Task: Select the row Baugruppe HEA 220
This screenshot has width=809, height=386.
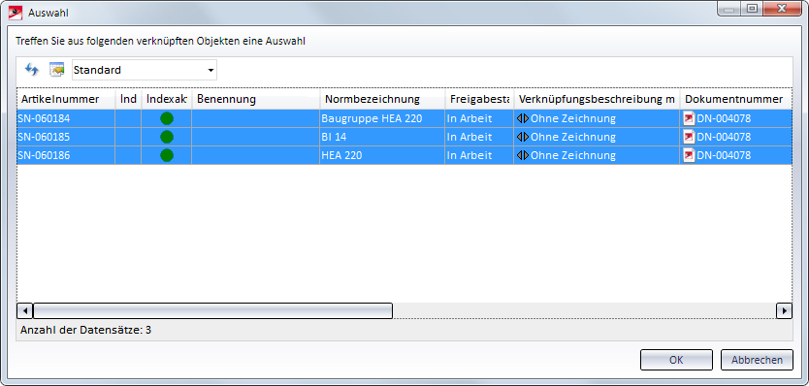Action: point(404,118)
